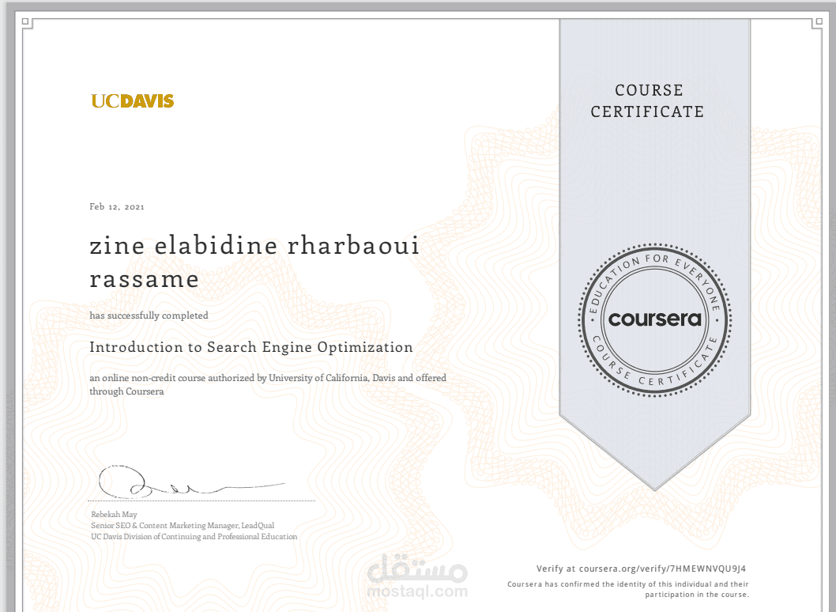Click the signer name 'Rebekah May'
Viewport: 836px width, 612px height.
pyautogui.click(x=114, y=515)
